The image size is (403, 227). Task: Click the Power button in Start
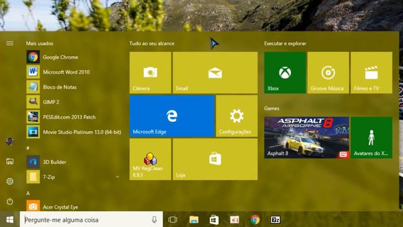point(10,201)
